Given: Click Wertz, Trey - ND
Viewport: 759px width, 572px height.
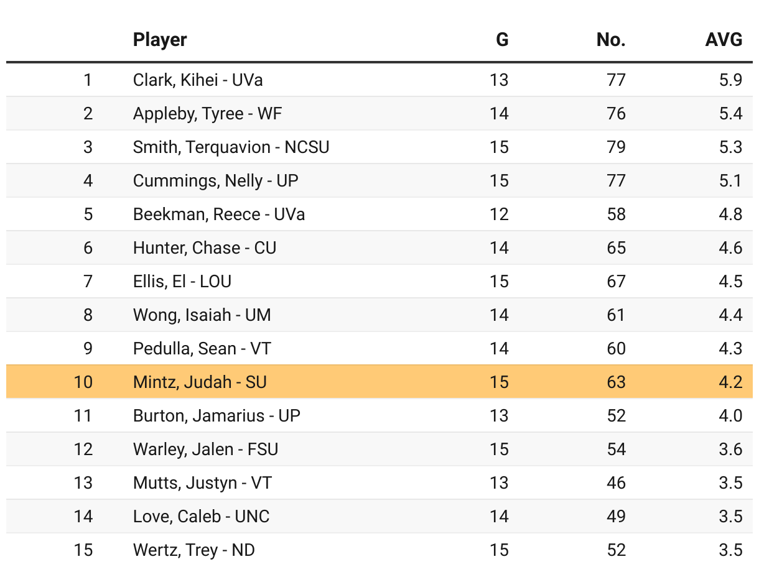Looking at the screenshot, I should coord(193,550).
